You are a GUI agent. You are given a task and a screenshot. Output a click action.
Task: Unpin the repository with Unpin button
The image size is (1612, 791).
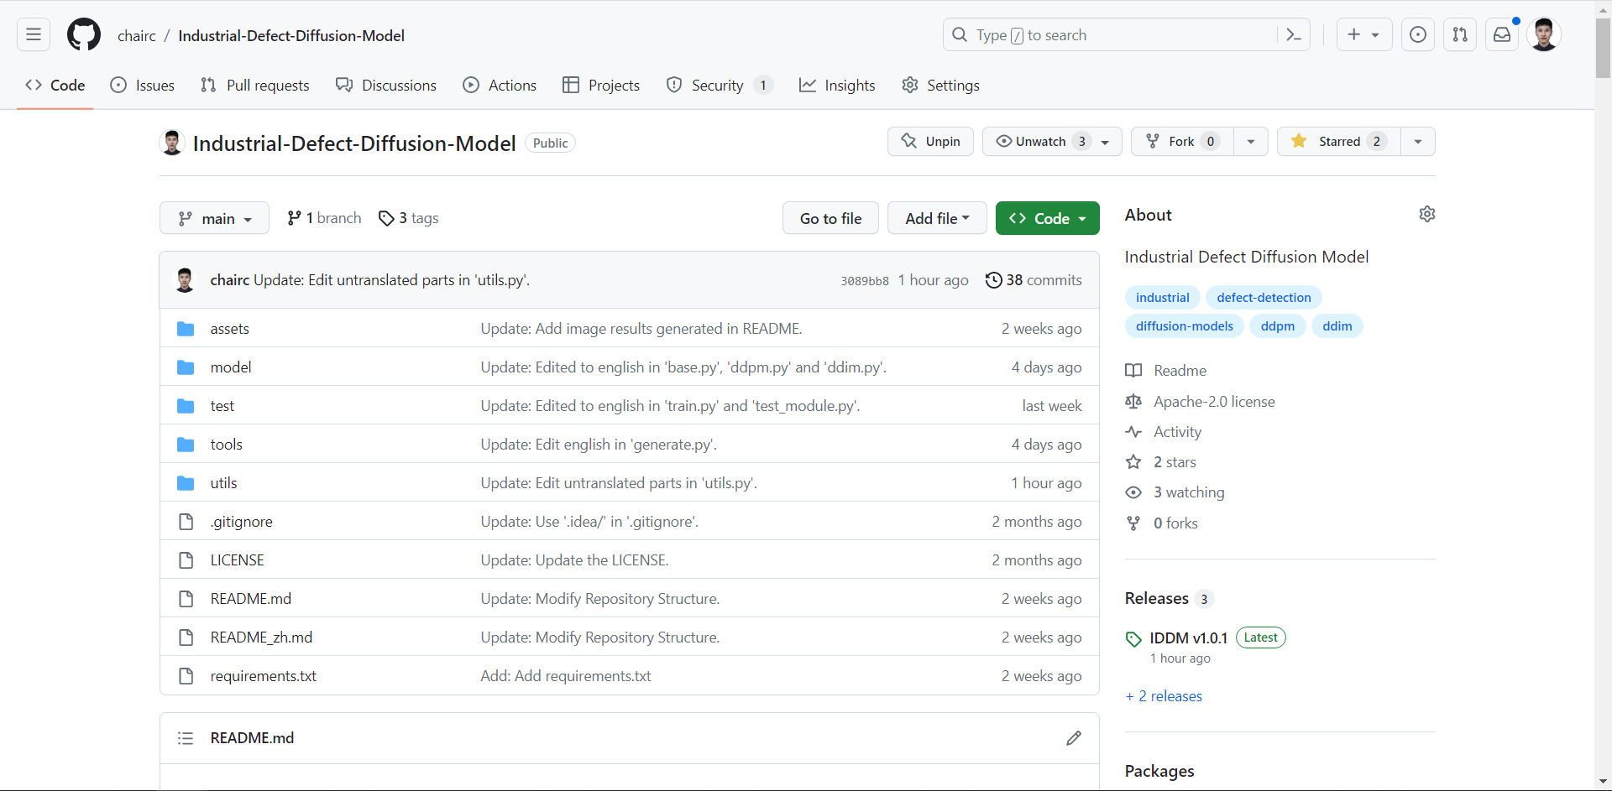pyautogui.click(x=930, y=142)
